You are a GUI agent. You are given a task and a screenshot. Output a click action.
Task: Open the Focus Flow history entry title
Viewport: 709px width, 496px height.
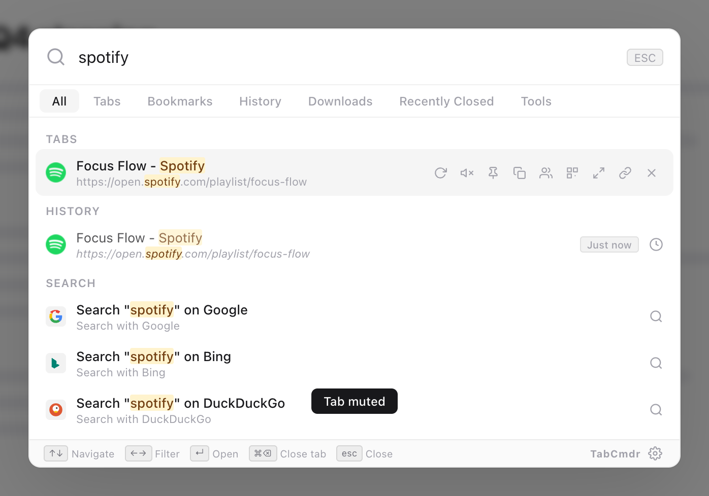point(139,238)
